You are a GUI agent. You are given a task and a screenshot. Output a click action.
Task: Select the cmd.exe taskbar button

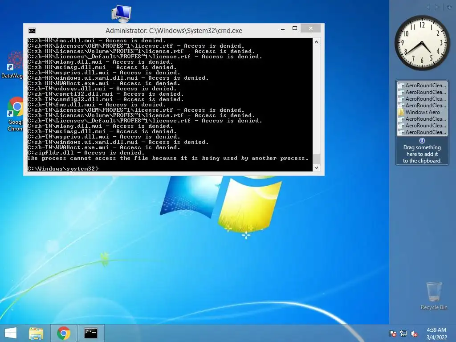point(91,333)
